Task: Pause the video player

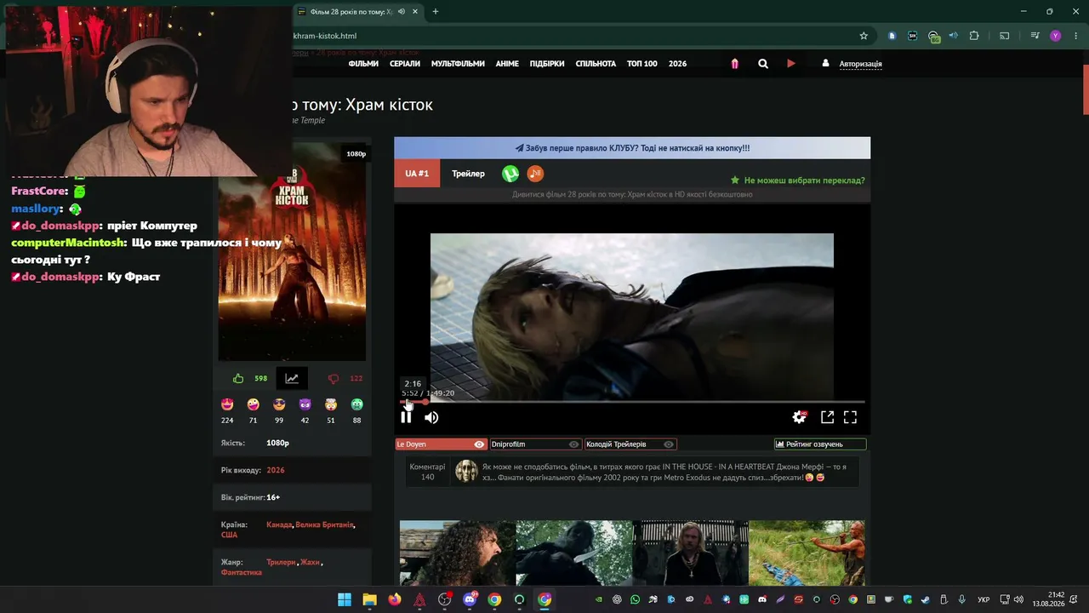Action: 406,417
